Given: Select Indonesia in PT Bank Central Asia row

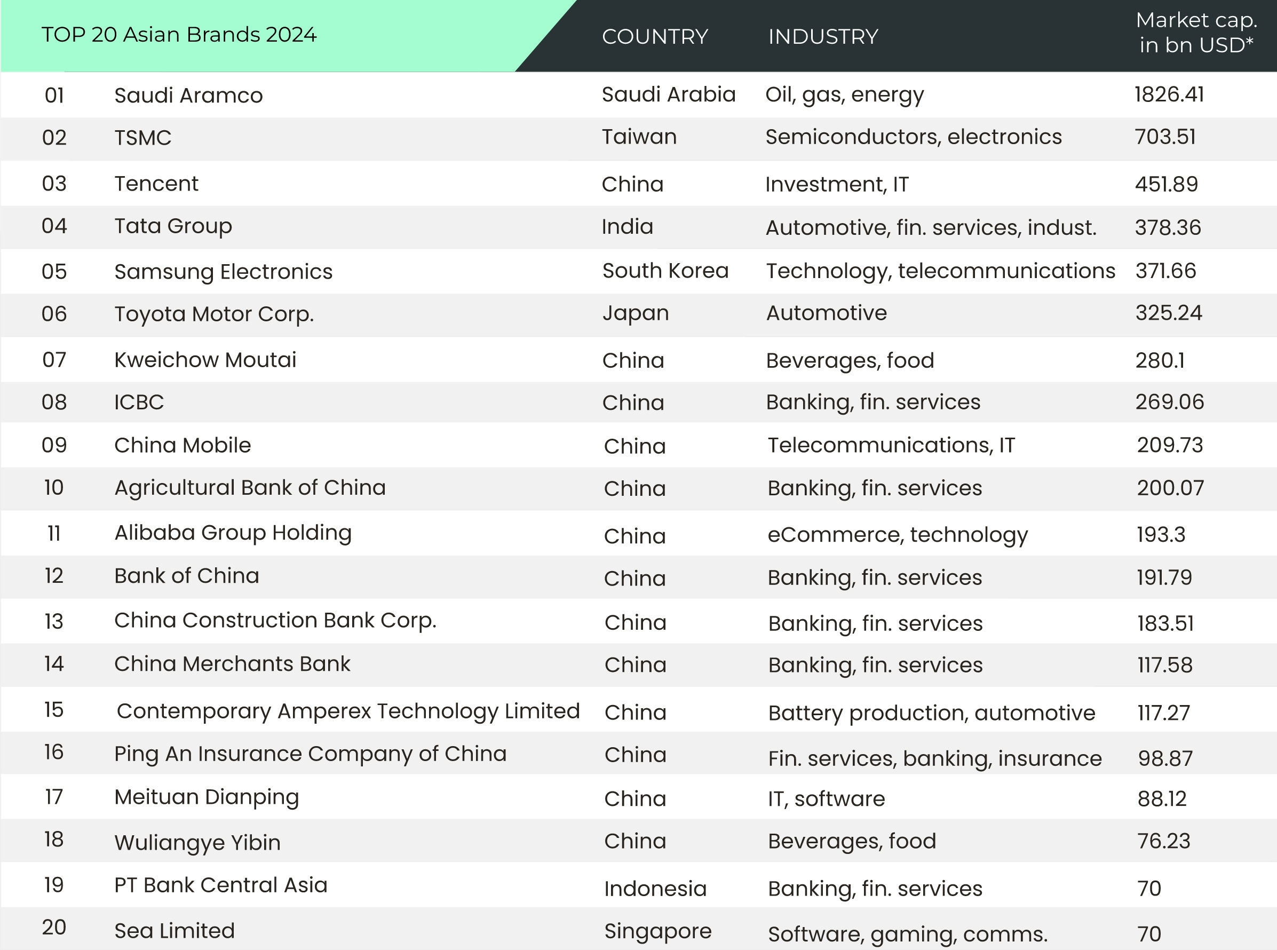Looking at the screenshot, I should pos(655,889).
